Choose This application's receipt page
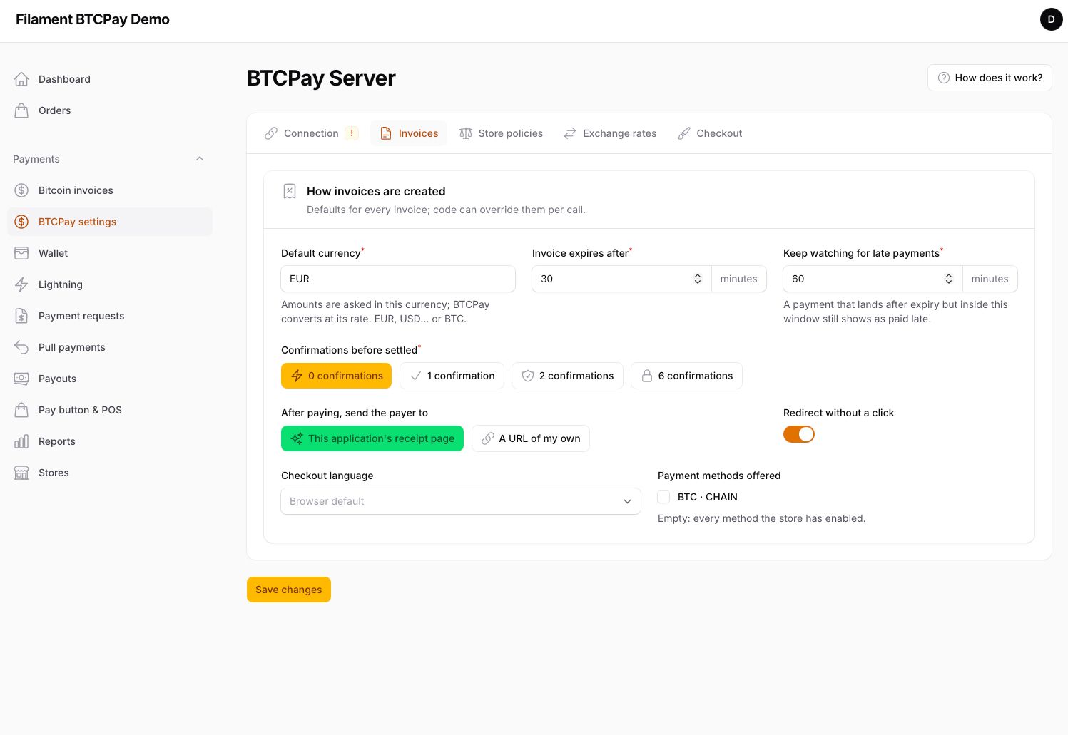 [x=372, y=438]
